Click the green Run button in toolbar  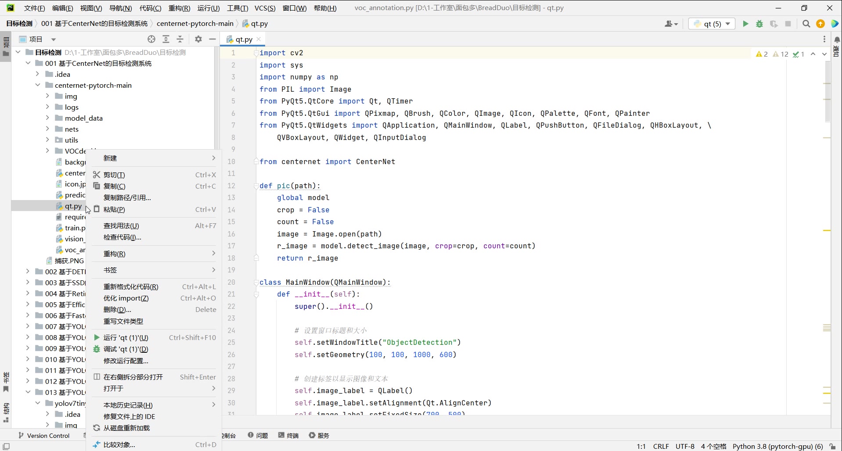(745, 24)
